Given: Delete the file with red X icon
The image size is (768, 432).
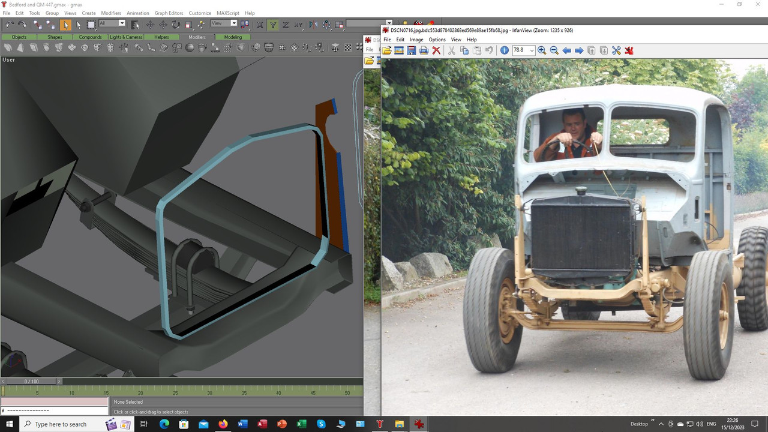Looking at the screenshot, I should tap(436, 50).
